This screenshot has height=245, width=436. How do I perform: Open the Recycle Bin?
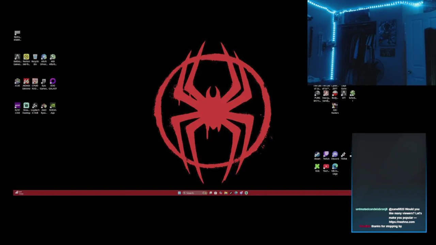point(35,60)
